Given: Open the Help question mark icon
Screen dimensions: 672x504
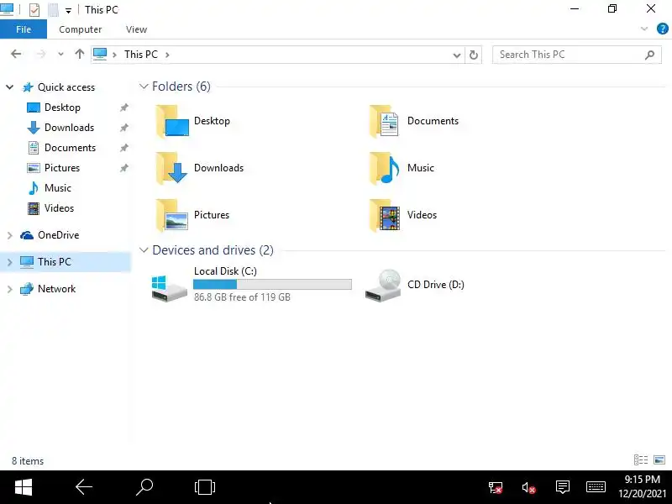Looking at the screenshot, I should point(662,29).
